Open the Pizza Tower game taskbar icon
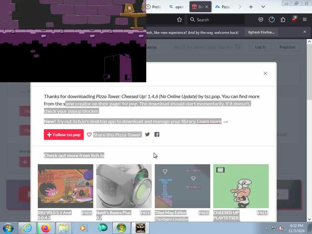This screenshot has width=312, height=234. (140, 228)
